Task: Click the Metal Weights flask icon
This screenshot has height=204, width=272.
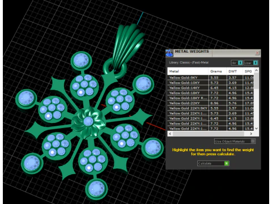Action: [169, 53]
